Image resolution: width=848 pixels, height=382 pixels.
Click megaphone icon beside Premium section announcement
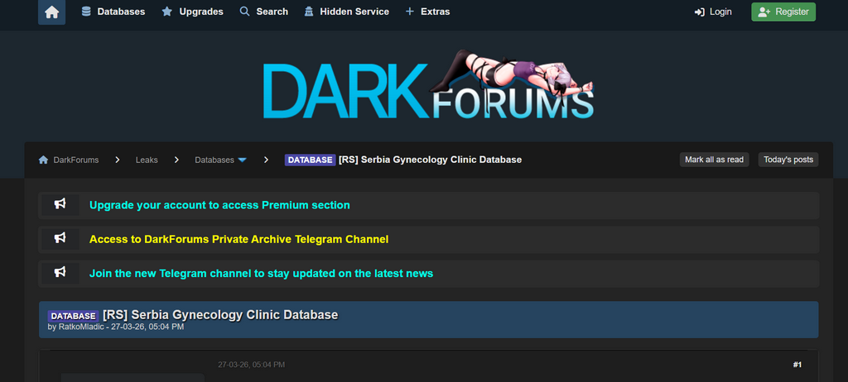[x=60, y=205]
